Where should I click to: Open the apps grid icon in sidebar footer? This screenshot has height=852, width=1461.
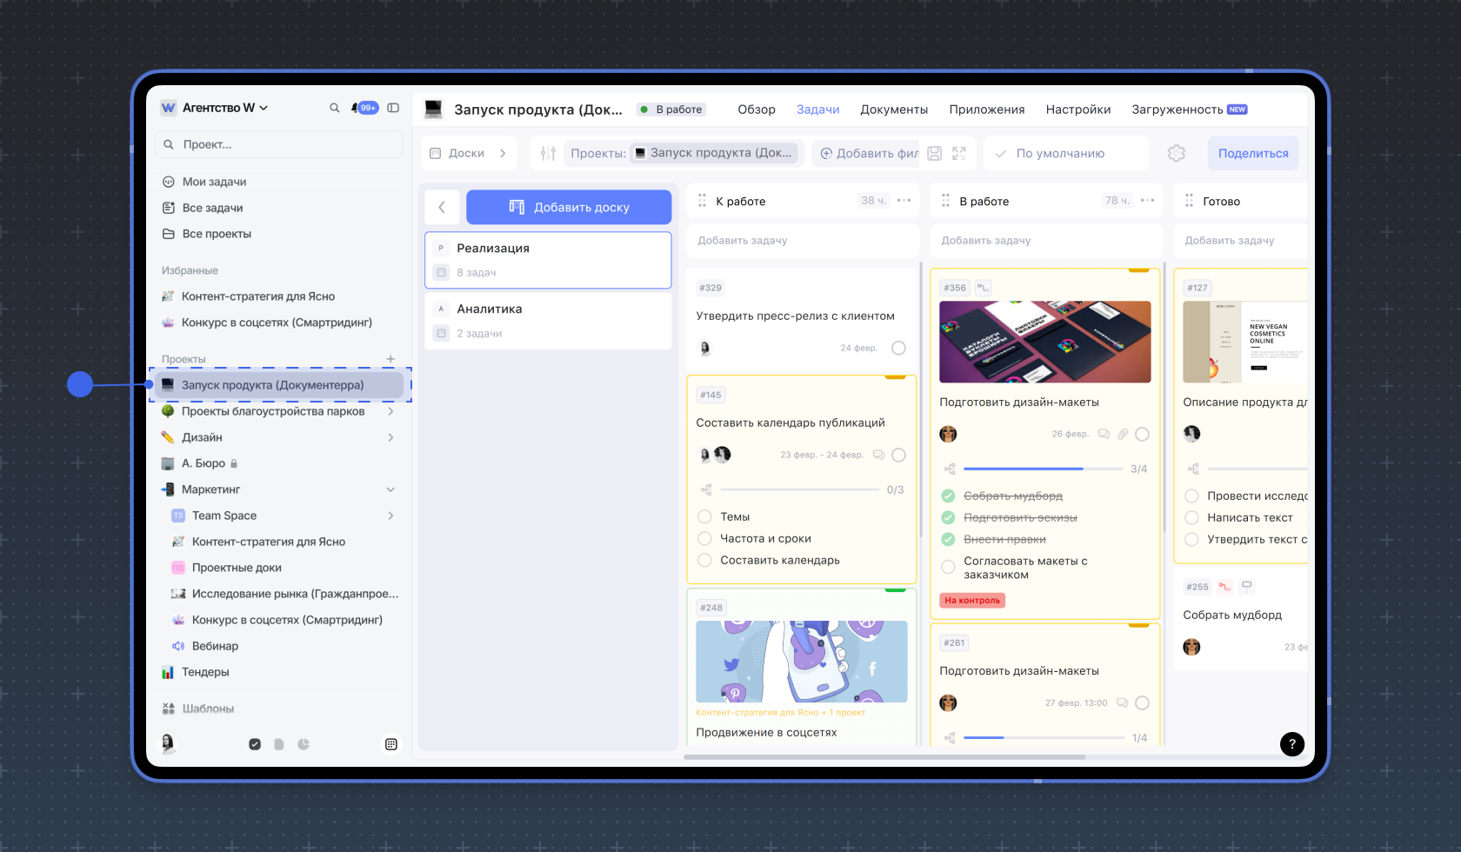tap(391, 744)
